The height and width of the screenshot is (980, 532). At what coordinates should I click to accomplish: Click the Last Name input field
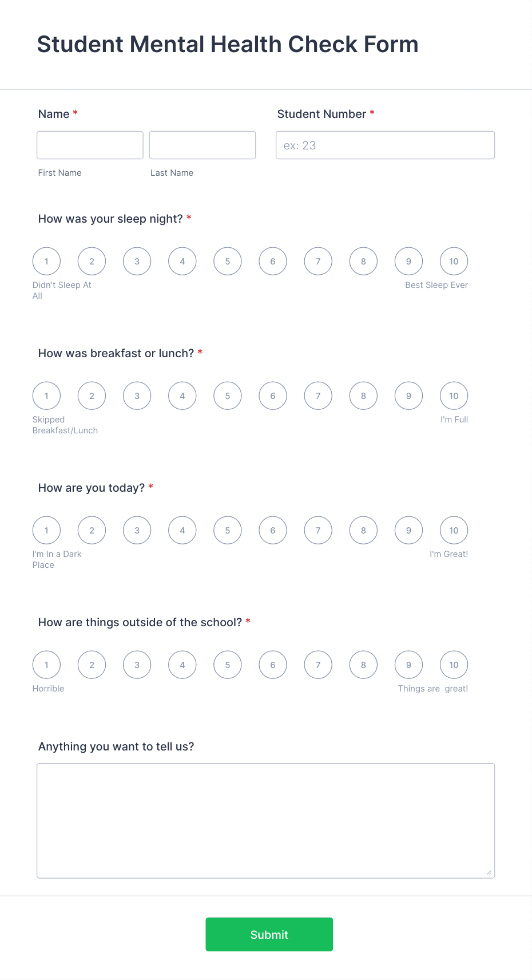point(203,145)
